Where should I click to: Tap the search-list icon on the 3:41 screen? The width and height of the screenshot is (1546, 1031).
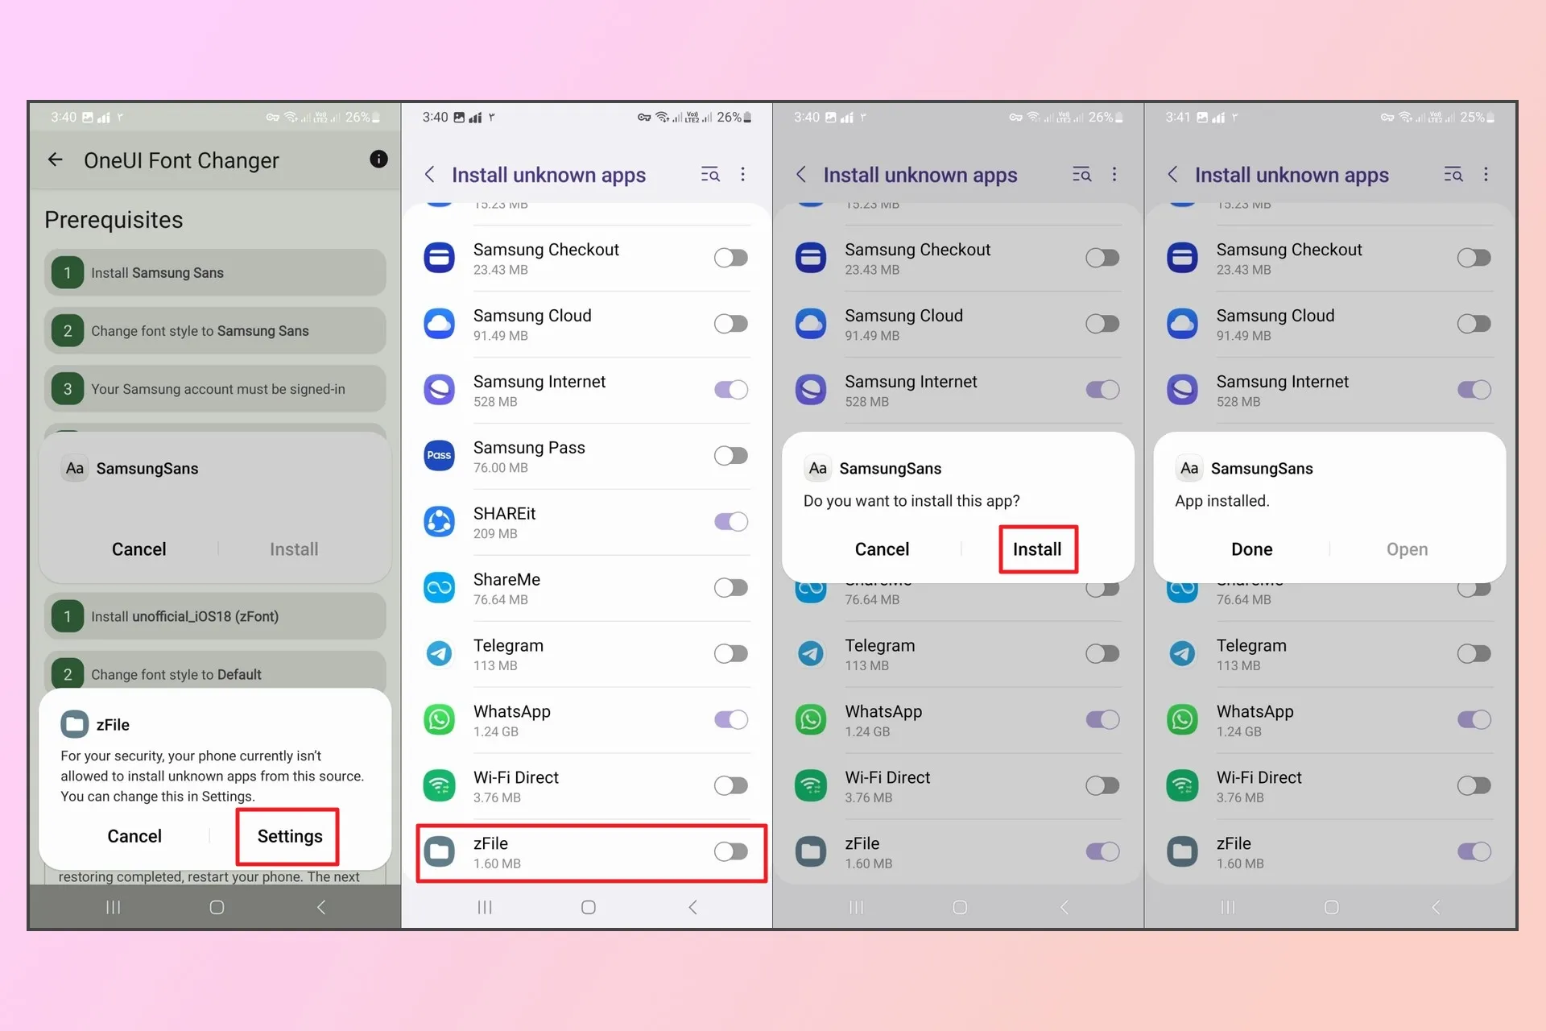pyautogui.click(x=1453, y=175)
